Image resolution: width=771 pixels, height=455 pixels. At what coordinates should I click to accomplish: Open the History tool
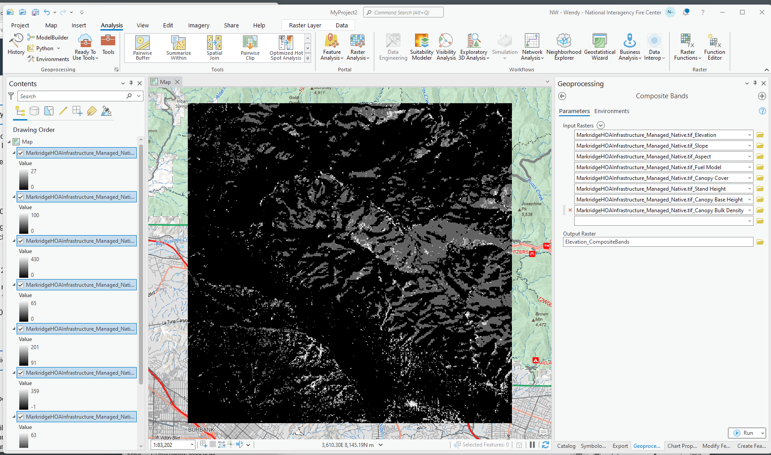pyautogui.click(x=16, y=44)
